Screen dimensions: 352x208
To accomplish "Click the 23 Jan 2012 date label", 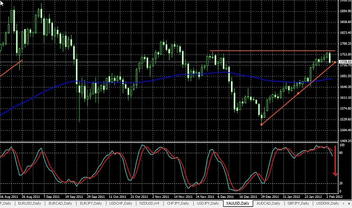I will (x=313, y=197).
